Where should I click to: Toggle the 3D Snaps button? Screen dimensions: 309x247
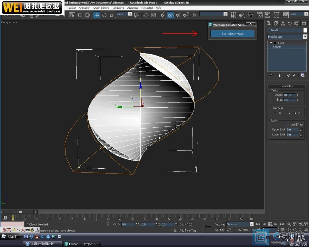coord(163,15)
